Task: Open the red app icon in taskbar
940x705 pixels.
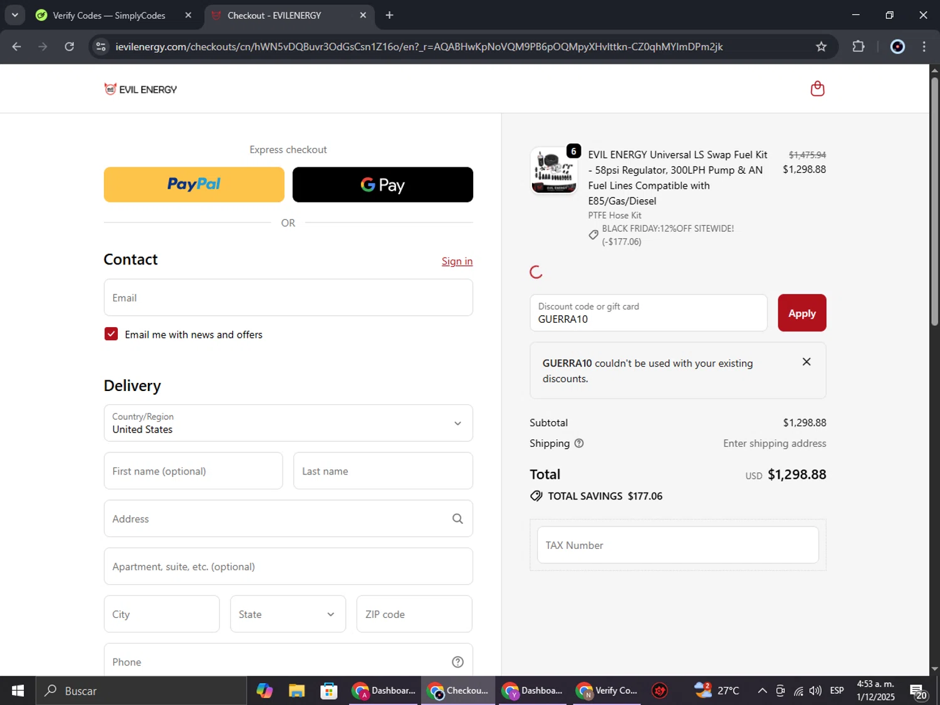Action: tap(659, 691)
